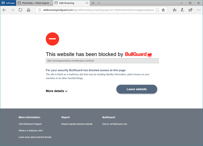Expand the More details section
This screenshot has width=203, height=146.
(x=57, y=91)
